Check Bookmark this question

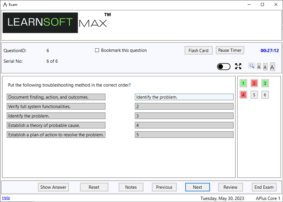pyautogui.click(x=97, y=50)
